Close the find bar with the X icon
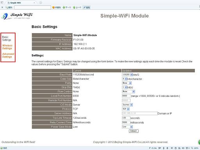This screenshot has width=200, height=150. [2, 7]
